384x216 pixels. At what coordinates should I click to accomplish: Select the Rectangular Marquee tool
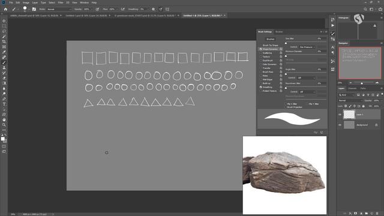point(4,26)
